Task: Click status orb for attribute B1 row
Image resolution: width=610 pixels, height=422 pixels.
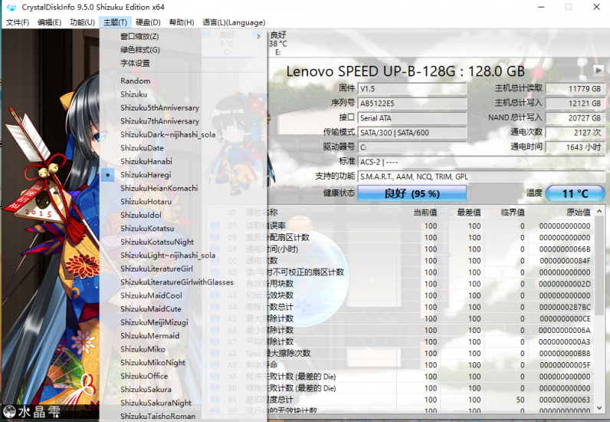Action: click(x=215, y=400)
